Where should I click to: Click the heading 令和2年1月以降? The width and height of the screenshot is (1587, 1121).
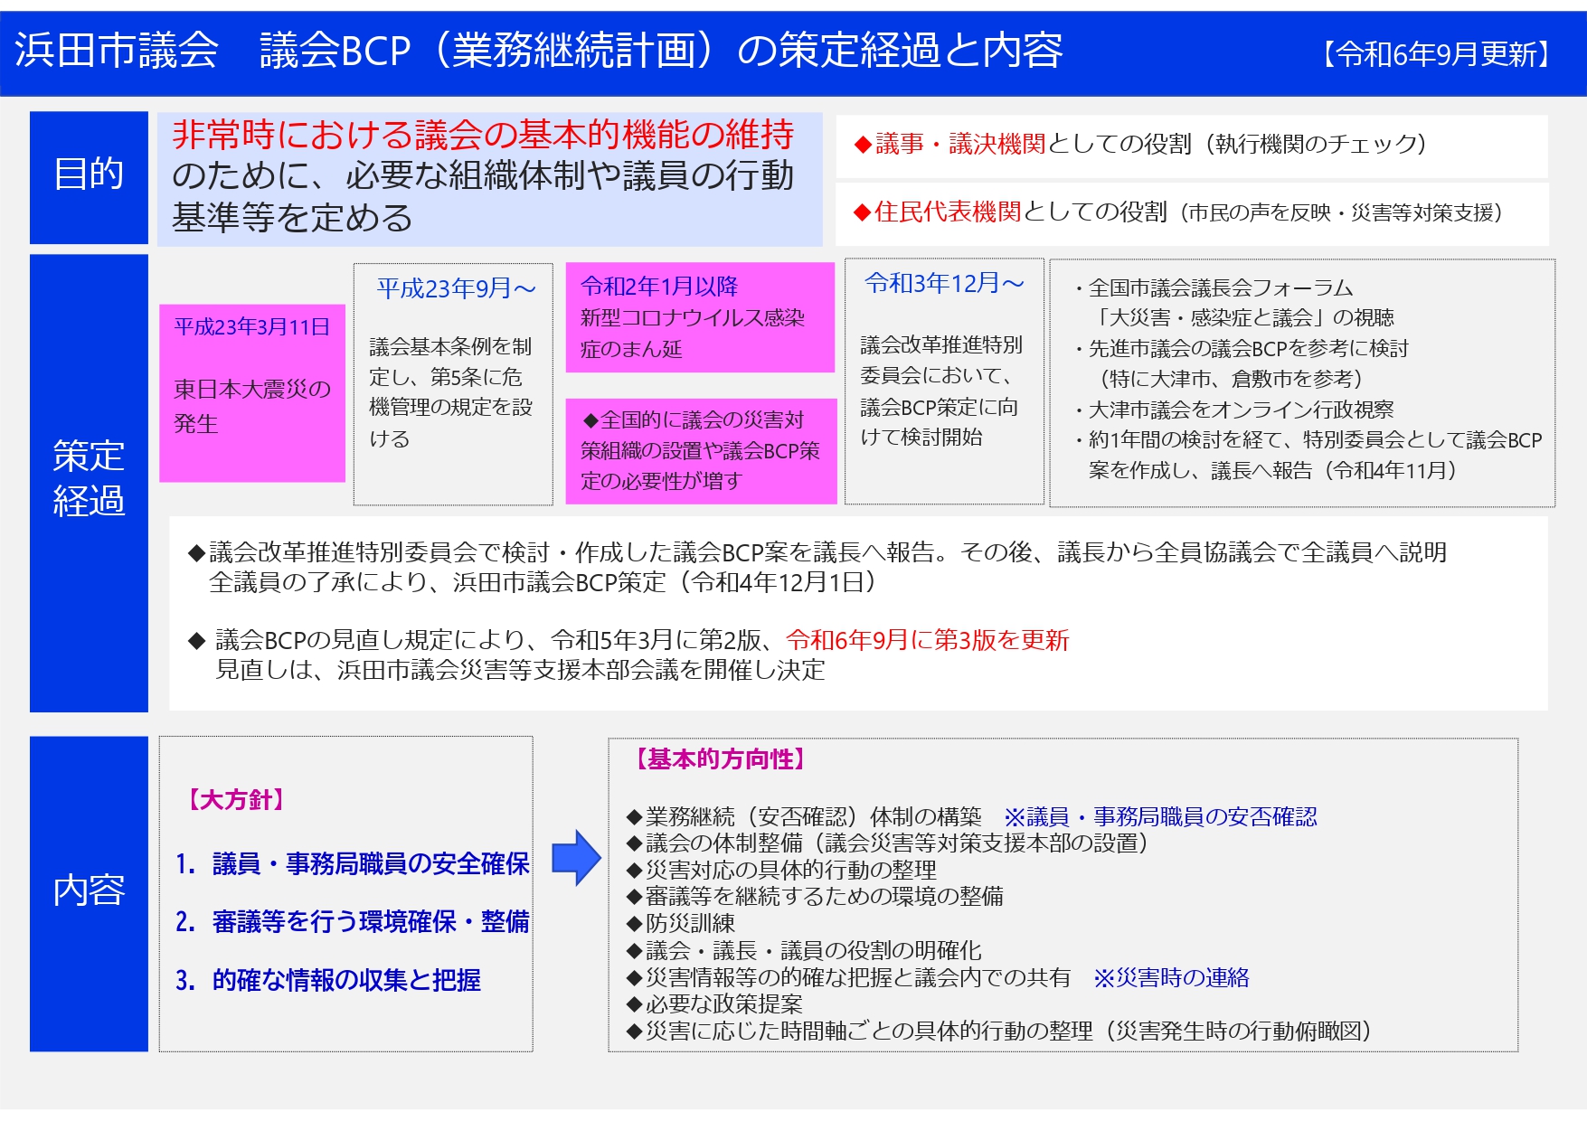pyautogui.click(x=659, y=286)
